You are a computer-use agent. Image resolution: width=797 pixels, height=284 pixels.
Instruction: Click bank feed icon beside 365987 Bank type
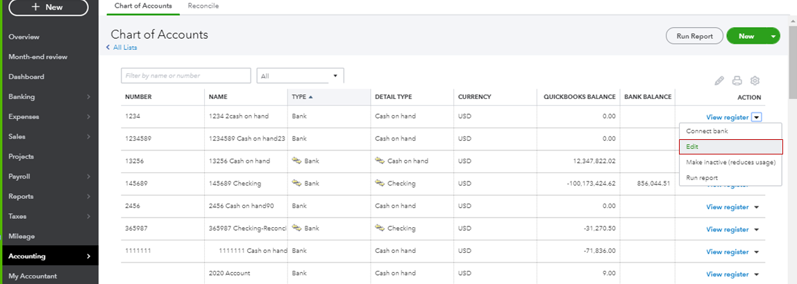tap(297, 229)
